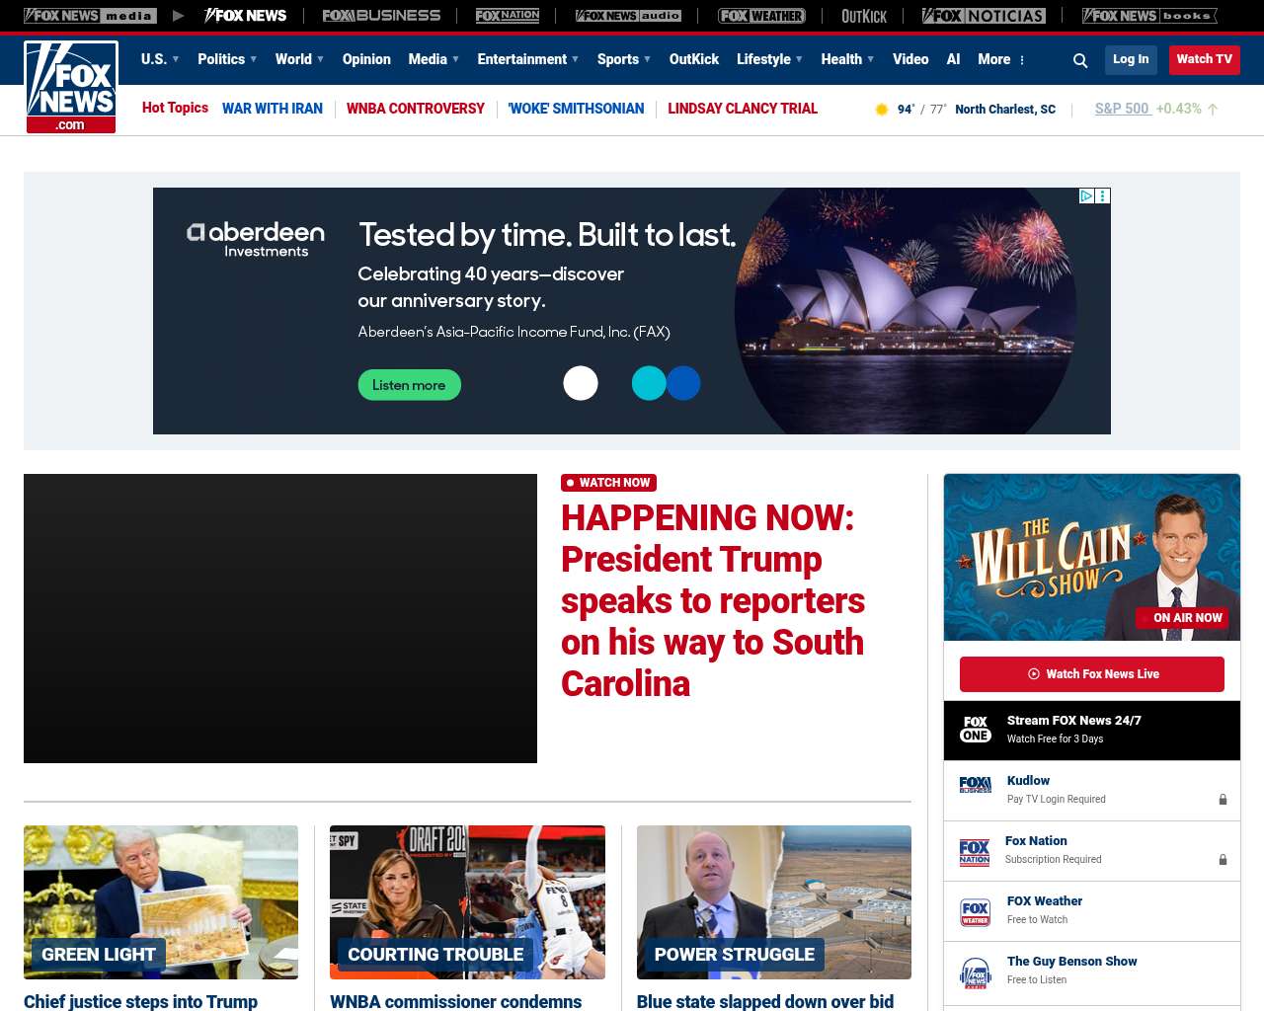Viewport: 1264px width, 1011px height.
Task: Click the ON AIR NOW badge
Action: 1182,618
